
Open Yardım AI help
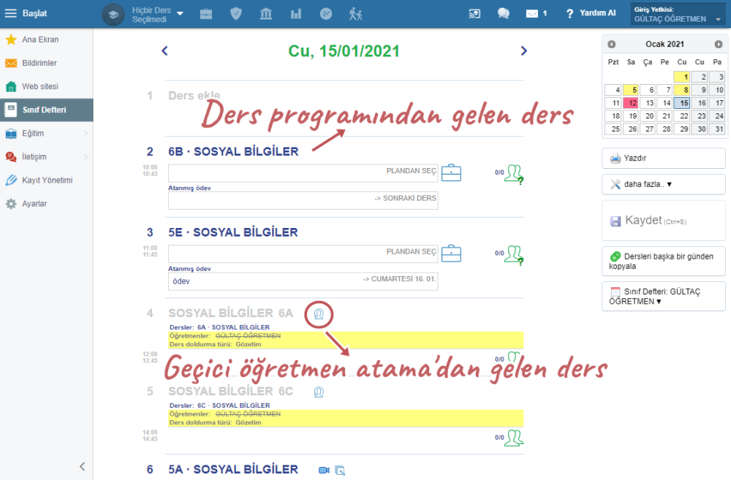pyautogui.click(x=591, y=13)
